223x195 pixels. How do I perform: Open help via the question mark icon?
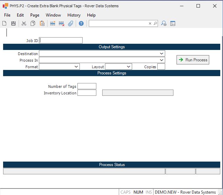pos(81,23)
